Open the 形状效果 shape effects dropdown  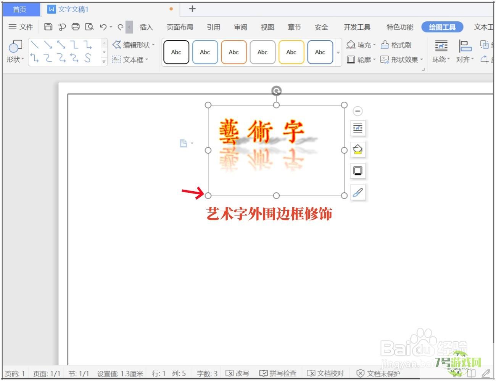(x=402, y=59)
